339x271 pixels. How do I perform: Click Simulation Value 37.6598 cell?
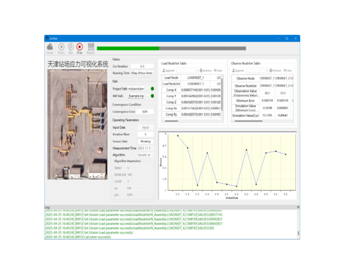point(267,108)
